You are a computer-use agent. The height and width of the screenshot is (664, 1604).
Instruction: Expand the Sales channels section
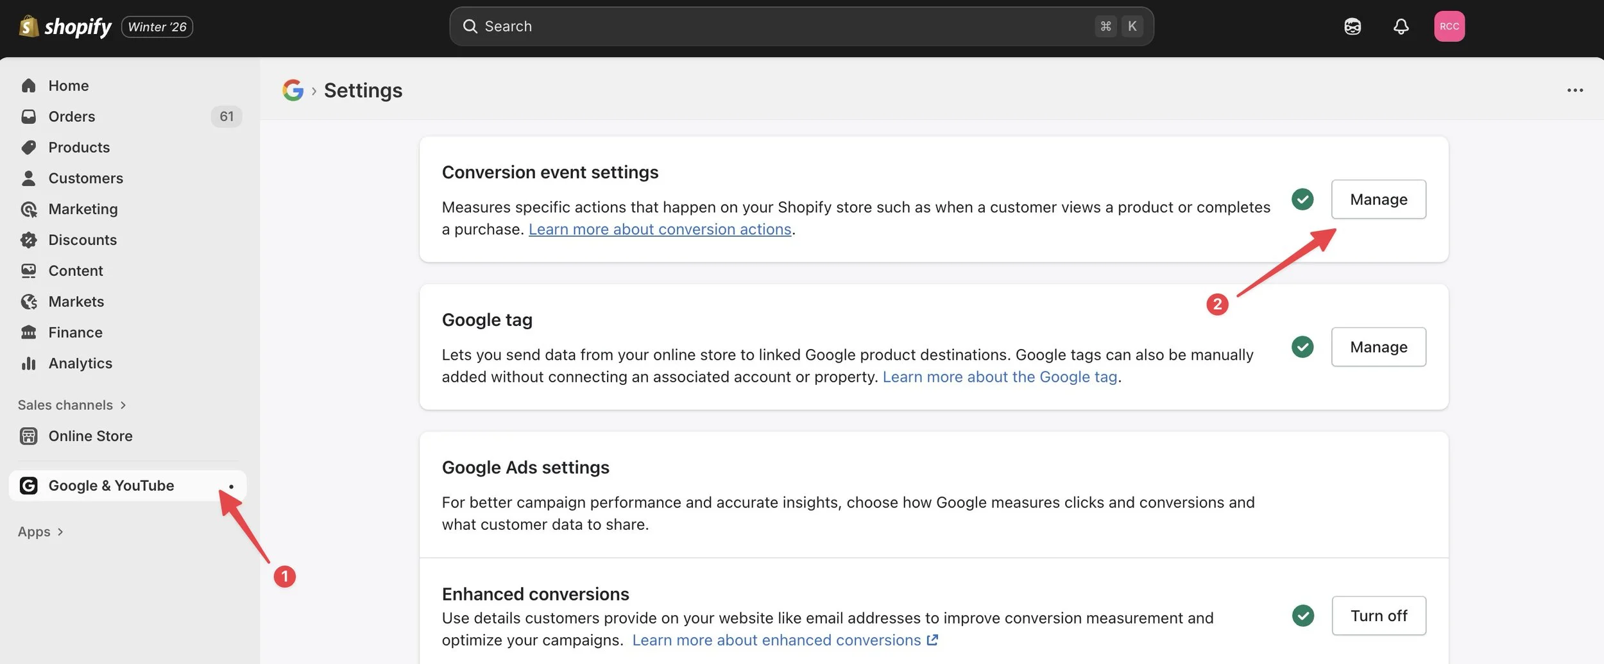coord(66,405)
